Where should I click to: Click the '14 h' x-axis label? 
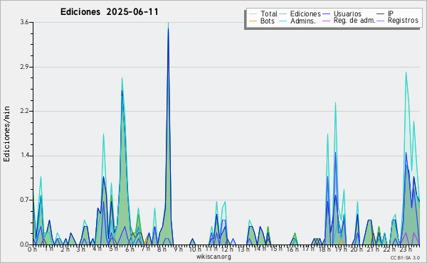coord(260,249)
